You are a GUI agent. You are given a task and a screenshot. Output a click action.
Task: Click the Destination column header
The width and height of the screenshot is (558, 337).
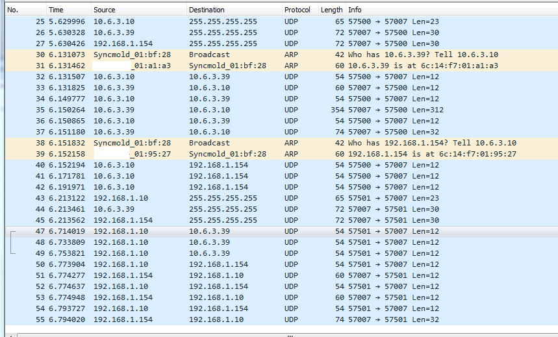pyautogui.click(x=234, y=10)
